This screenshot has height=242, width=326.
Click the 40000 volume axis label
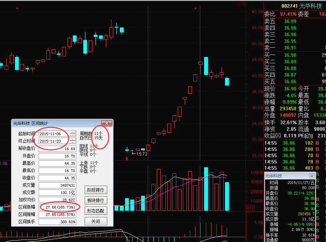pos(257,172)
